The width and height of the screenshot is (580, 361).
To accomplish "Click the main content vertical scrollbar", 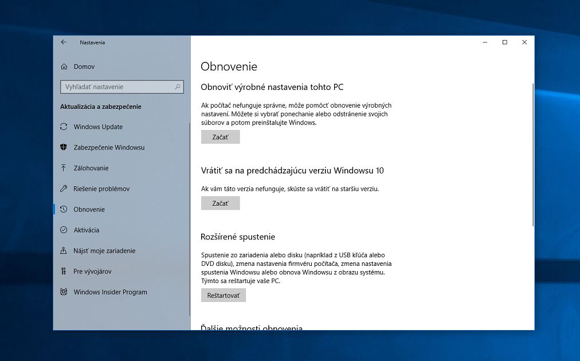I will click(533, 155).
